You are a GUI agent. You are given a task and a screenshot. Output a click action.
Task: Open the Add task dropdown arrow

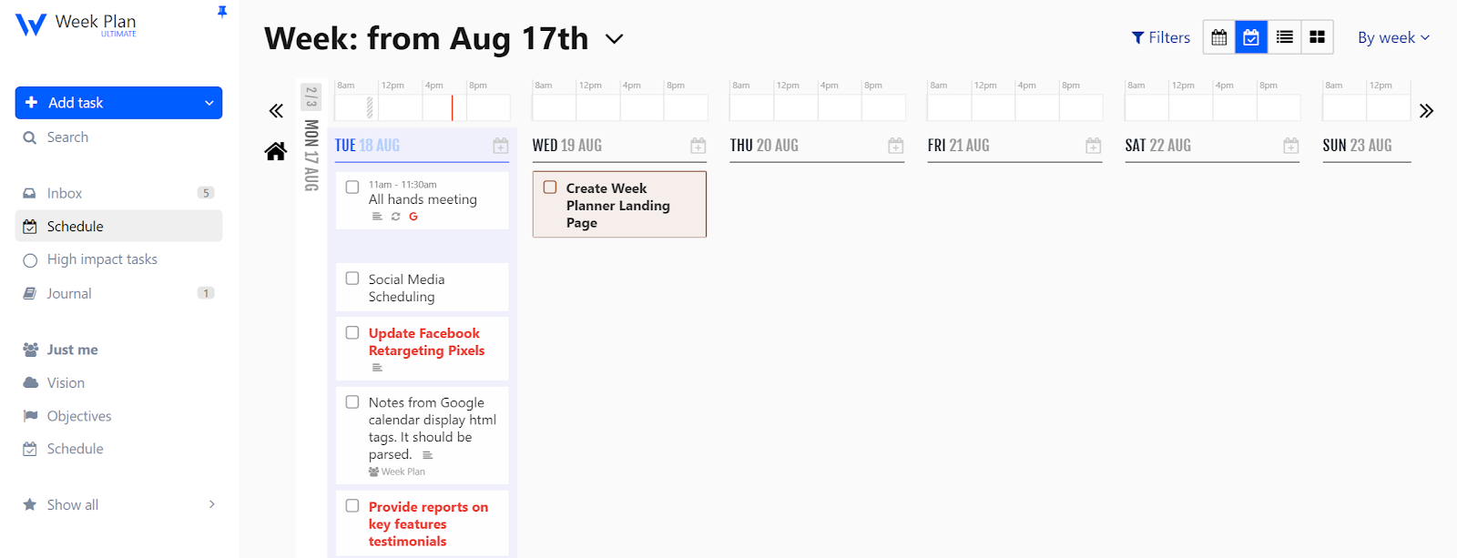pyautogui.click(x=208, y=102)
